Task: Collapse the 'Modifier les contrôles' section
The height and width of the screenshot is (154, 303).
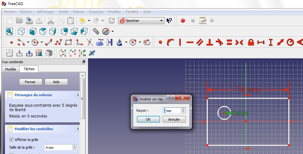Action: (77, 129)
